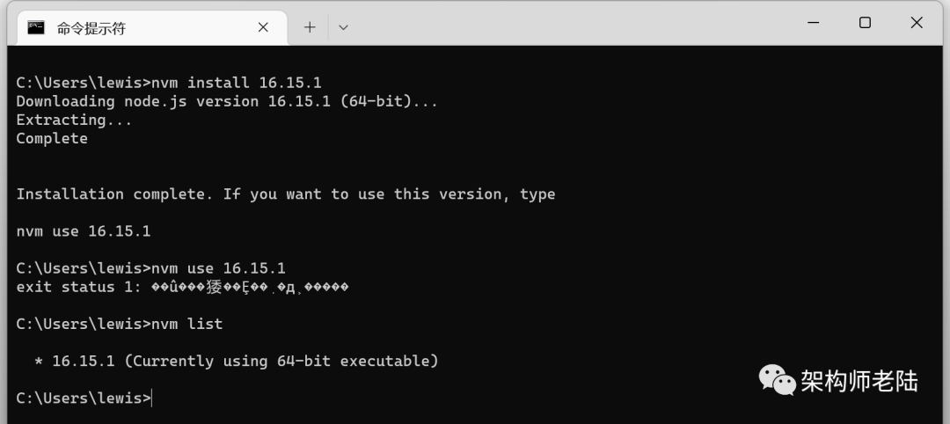
Task: Close the 命令提示符 tab
Action: click(x=263, y=27)
